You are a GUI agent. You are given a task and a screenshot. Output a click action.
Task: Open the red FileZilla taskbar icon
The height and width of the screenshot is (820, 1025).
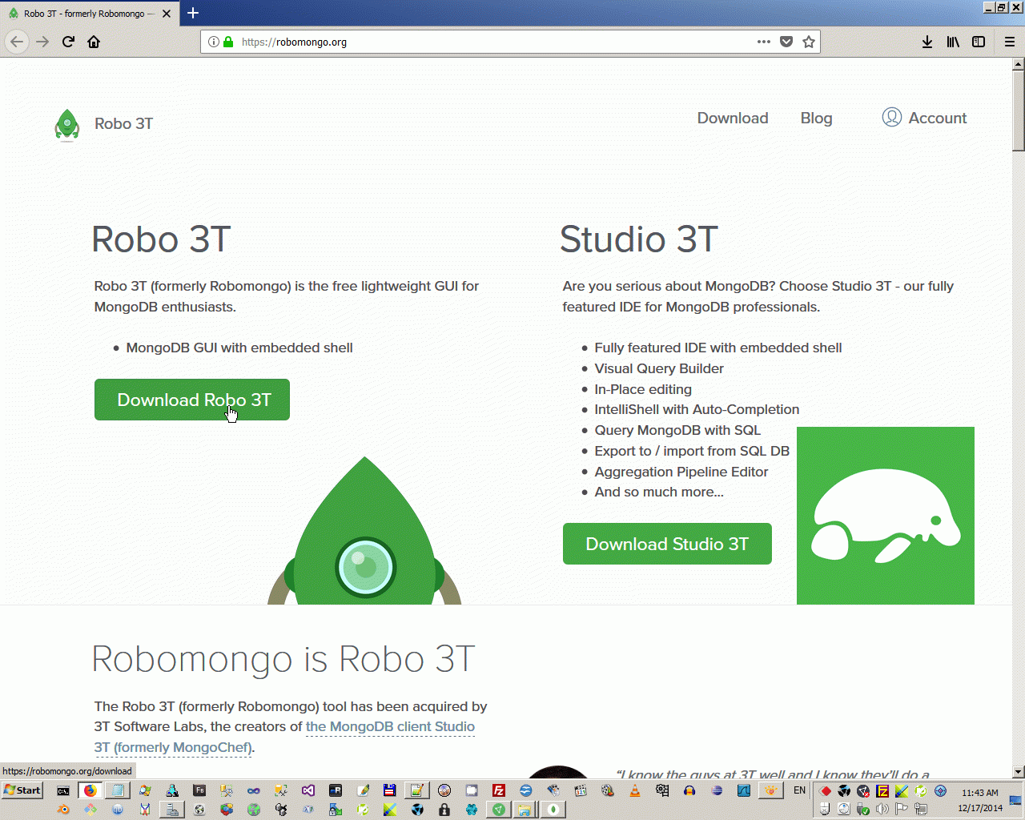(x=499, y=790)
